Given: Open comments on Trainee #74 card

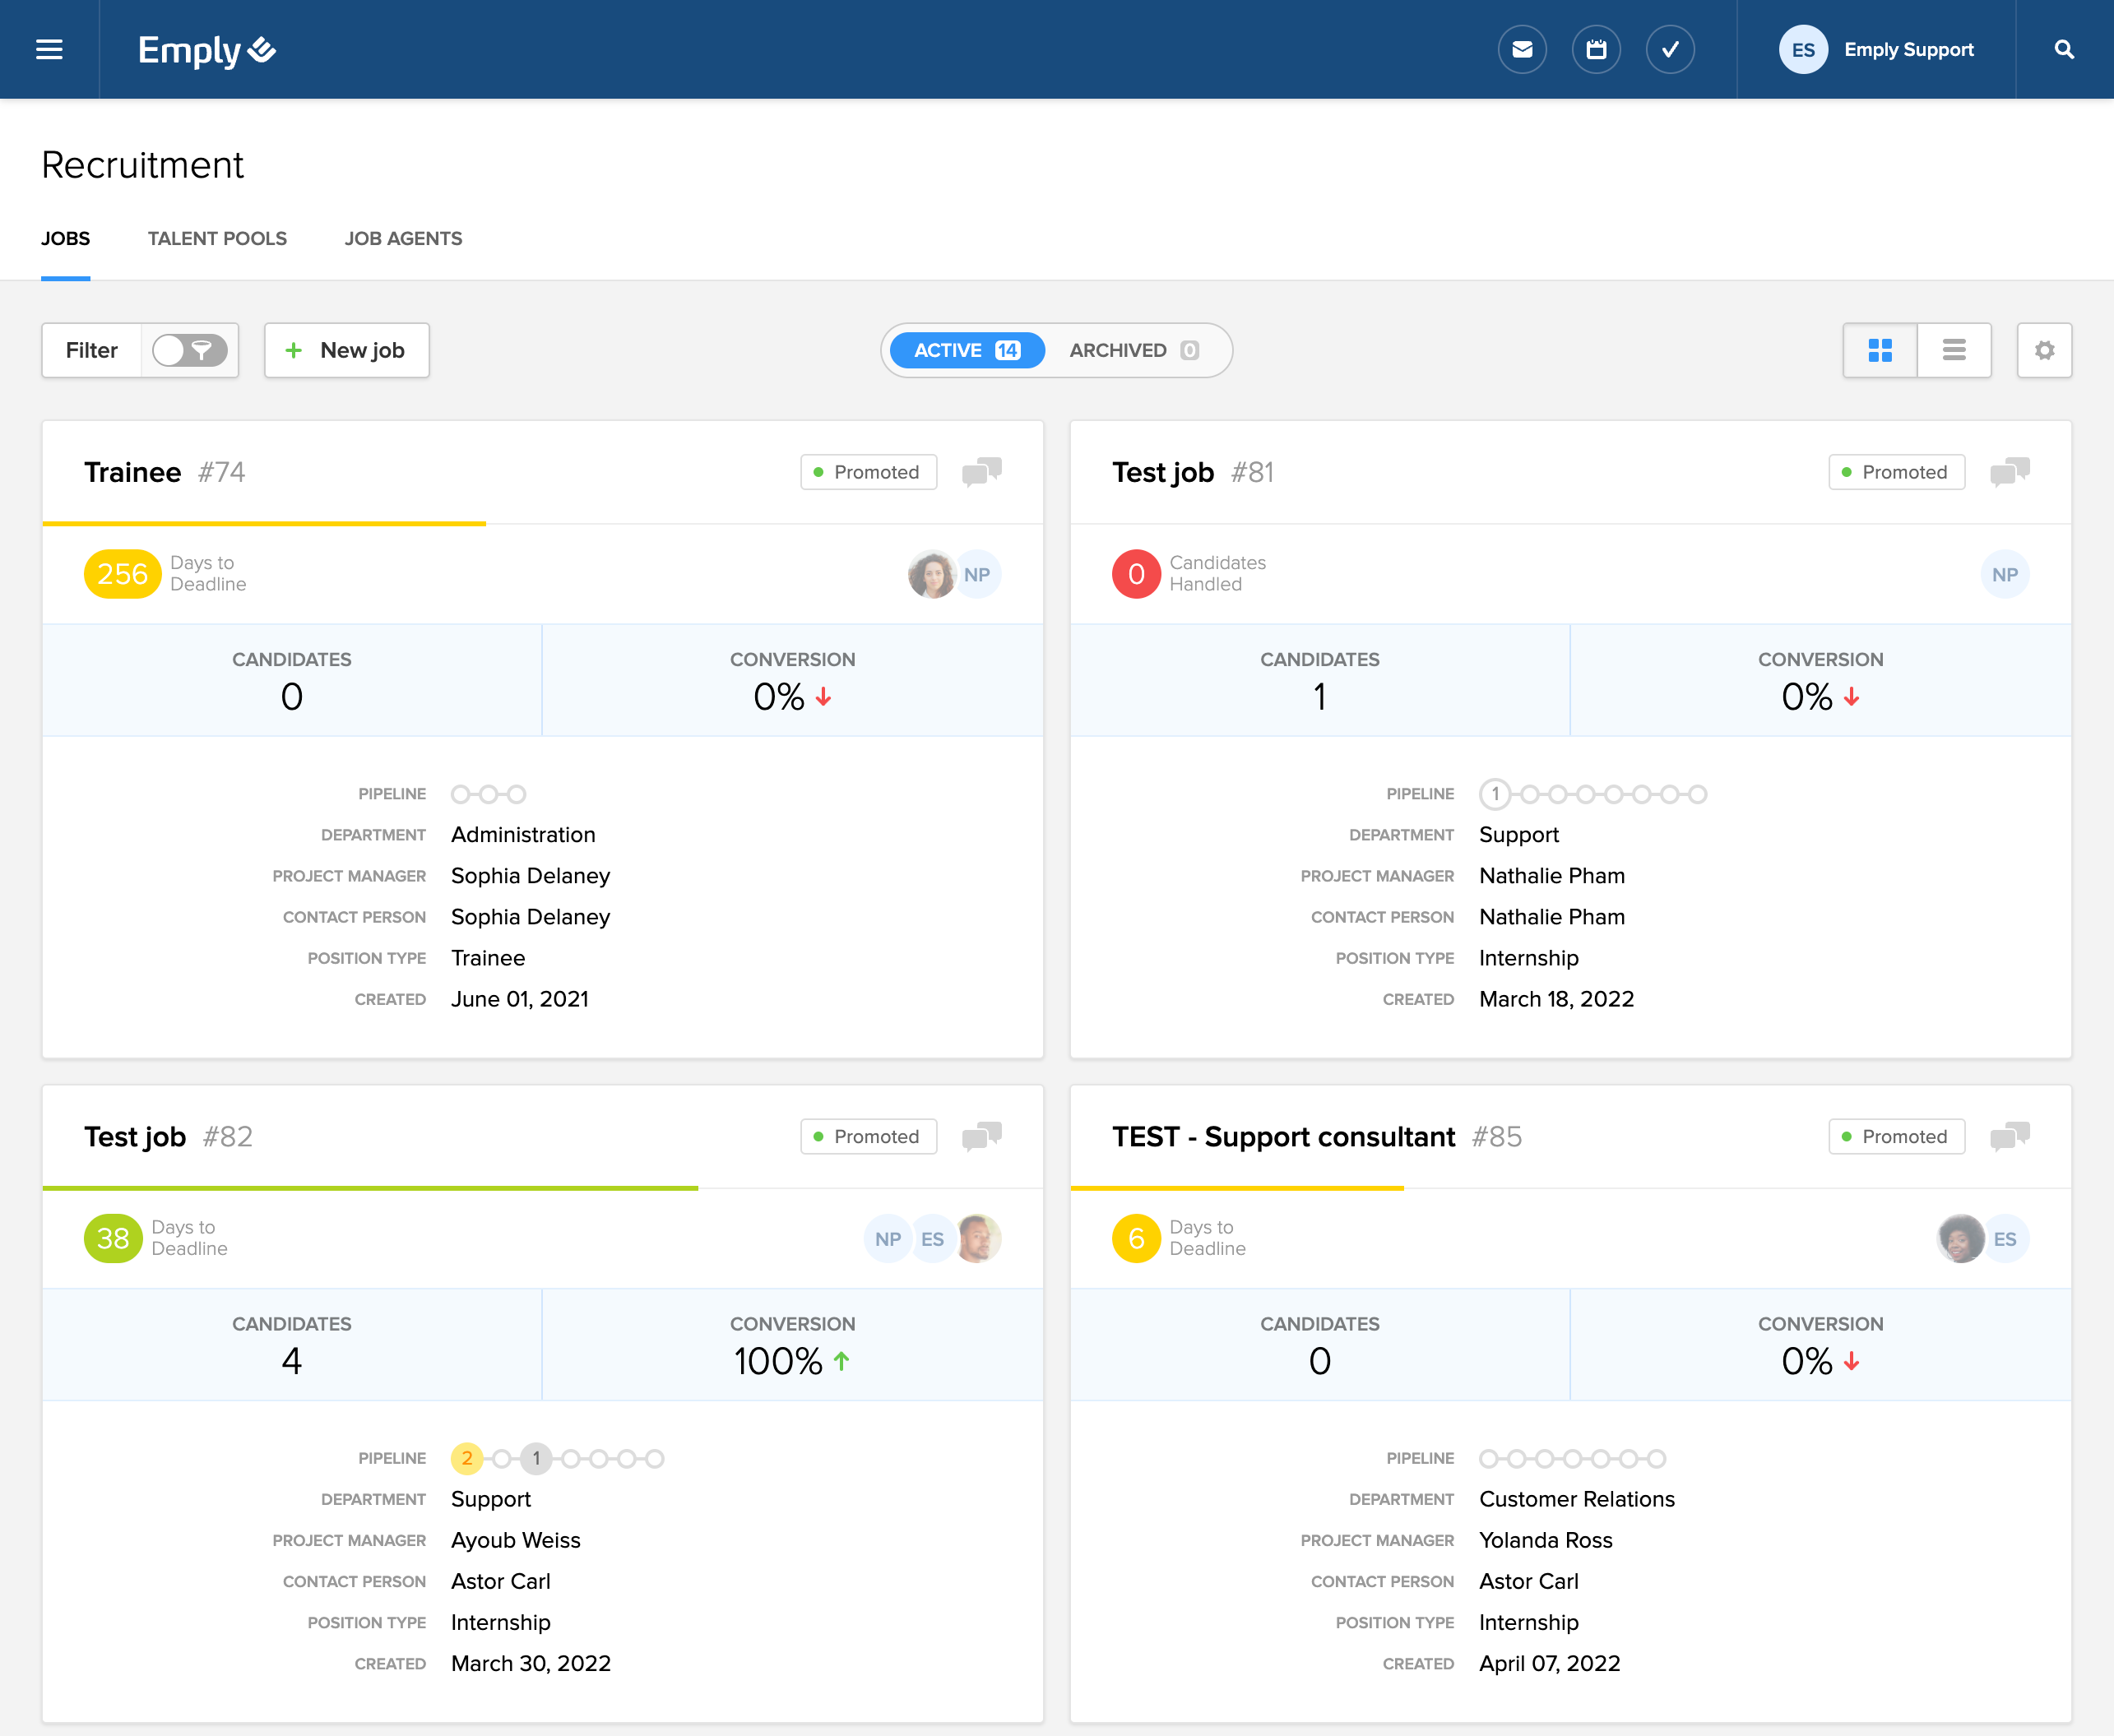Looking at the screenshot, I should click(x=981, y=471).
